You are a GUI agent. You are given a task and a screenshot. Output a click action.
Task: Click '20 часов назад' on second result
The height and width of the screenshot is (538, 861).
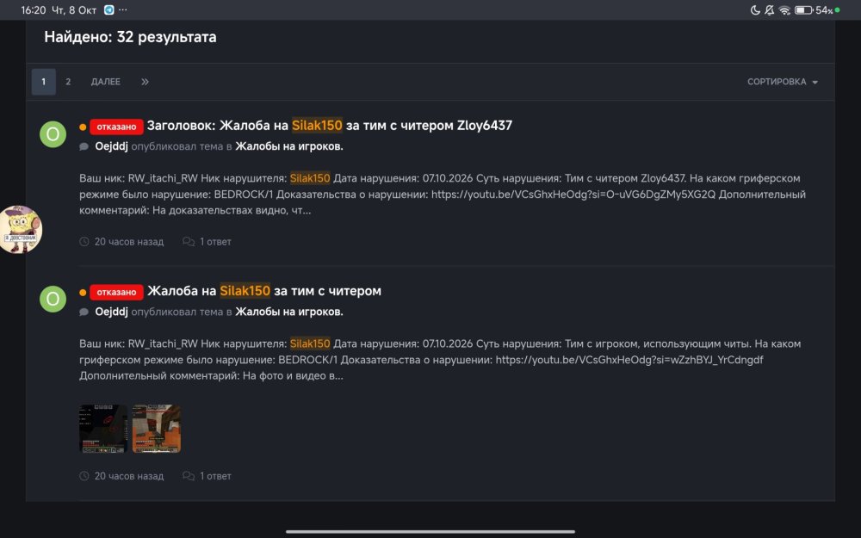(129, 476)
